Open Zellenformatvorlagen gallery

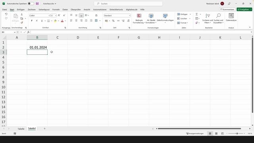tap(165, 19)
